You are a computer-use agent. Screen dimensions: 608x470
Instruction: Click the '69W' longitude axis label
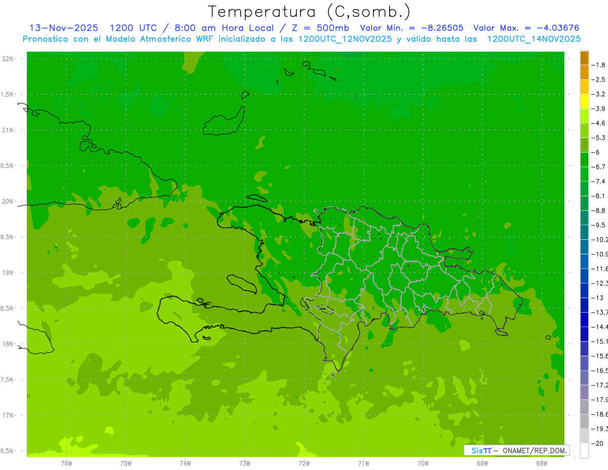482,463
